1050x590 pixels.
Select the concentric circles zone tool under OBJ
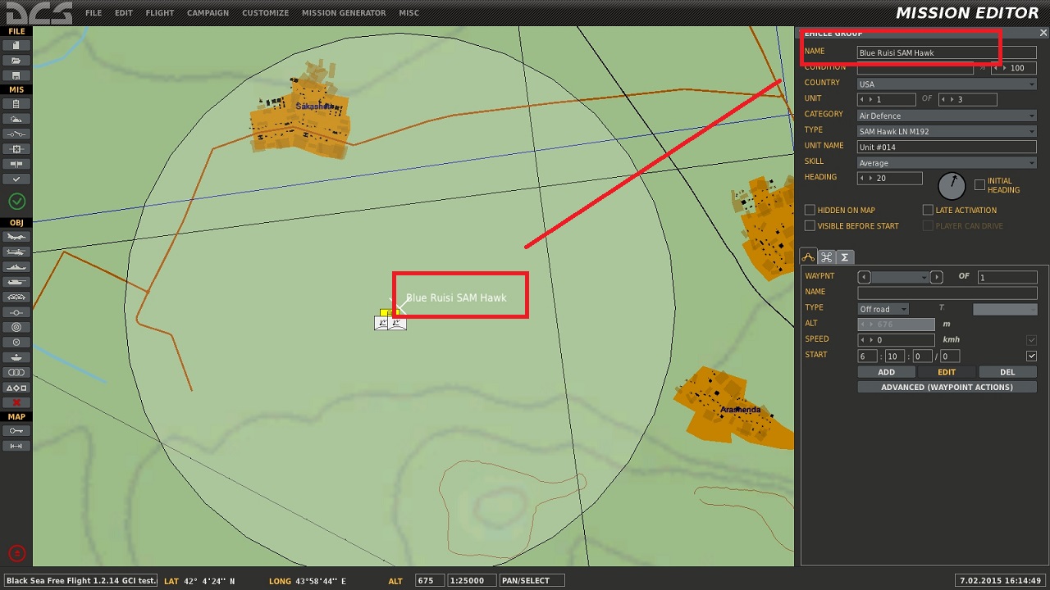point(16,327)
